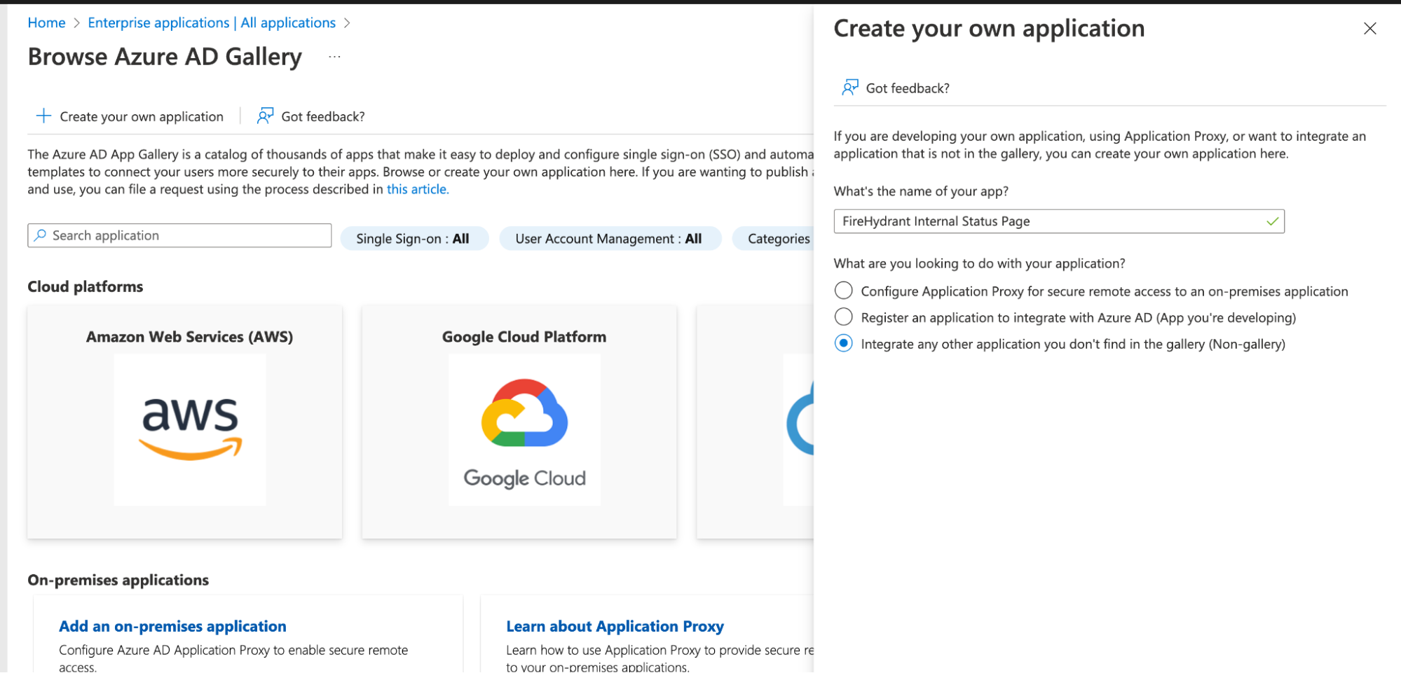The image size is (1401, 673).
Task: Click the AWS logo
Action: pos(190,429)
